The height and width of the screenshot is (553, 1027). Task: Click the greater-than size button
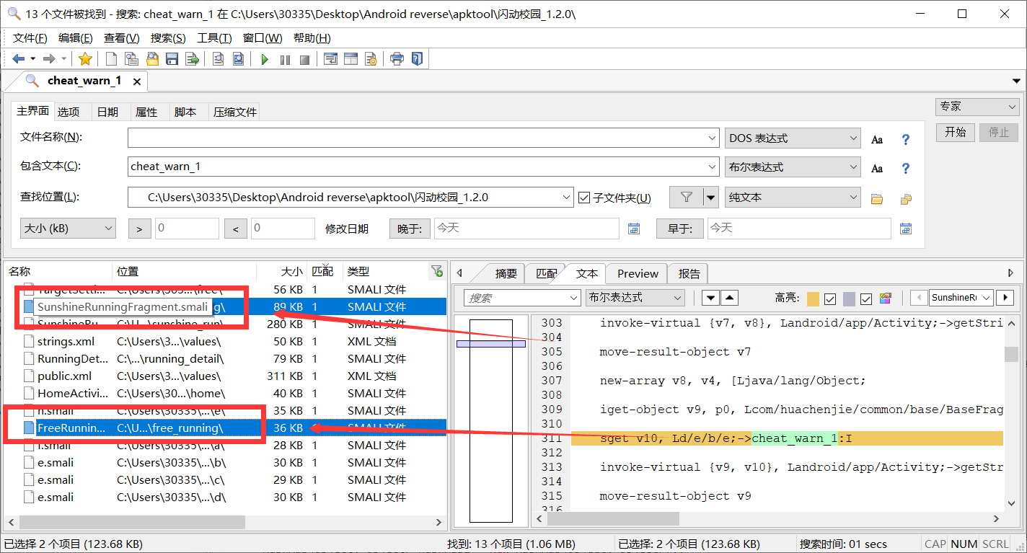coord(139,229)
